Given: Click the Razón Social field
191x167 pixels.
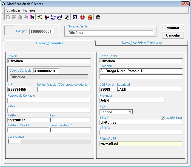Looking at the screenshot, I should point(141,61).
